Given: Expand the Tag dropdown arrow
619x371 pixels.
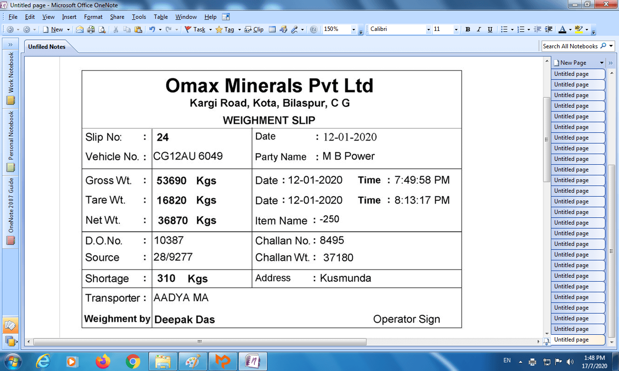Looking at the screenshot, I should [239, 29].
